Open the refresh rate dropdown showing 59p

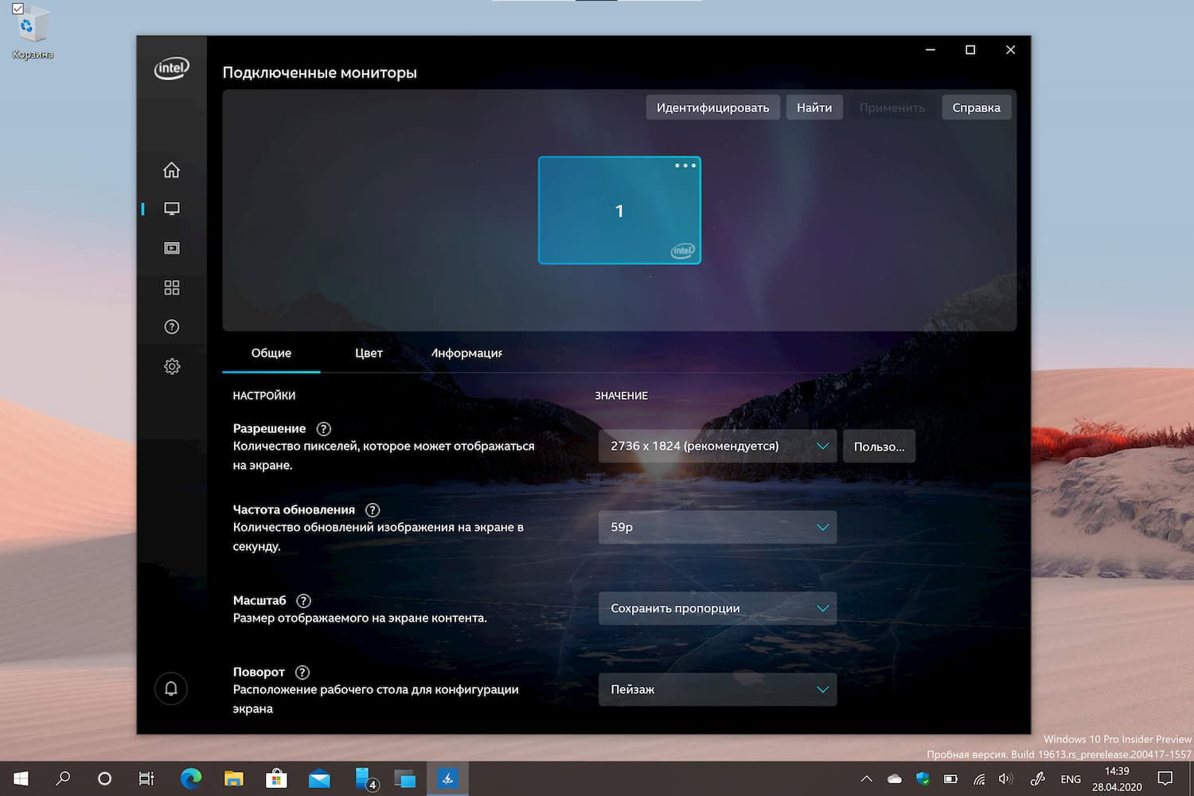coord(716,527)
